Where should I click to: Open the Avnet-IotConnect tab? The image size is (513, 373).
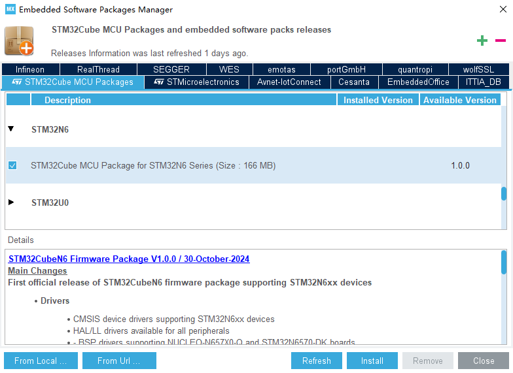[289, 82]
